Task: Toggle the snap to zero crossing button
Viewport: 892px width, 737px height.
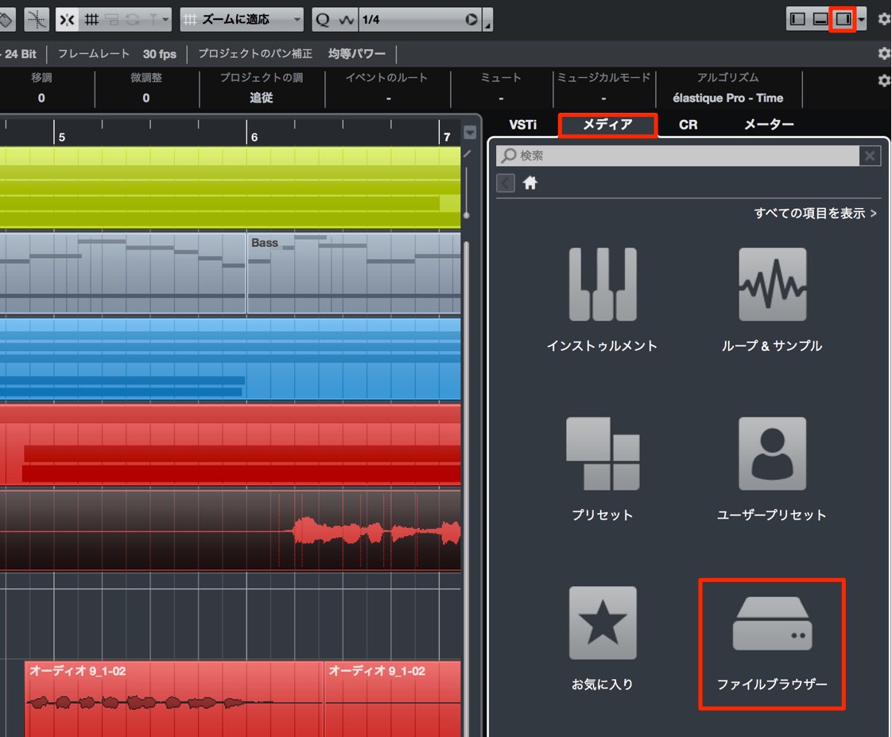Action: (37, 20)
